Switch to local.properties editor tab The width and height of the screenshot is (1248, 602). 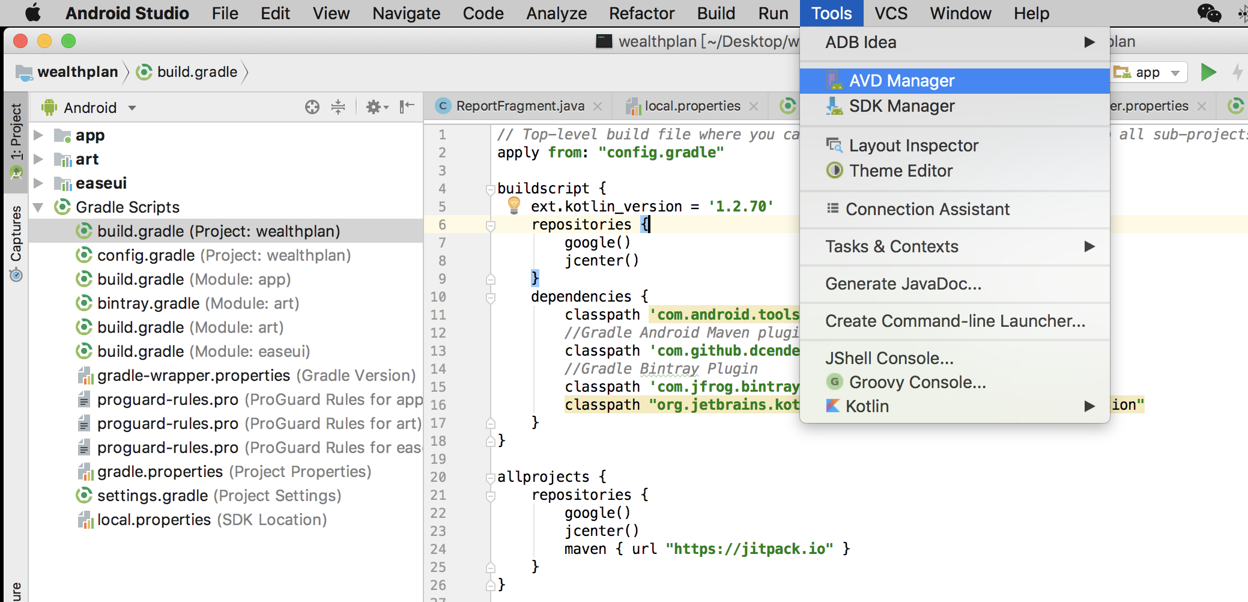tap(692, 106)
